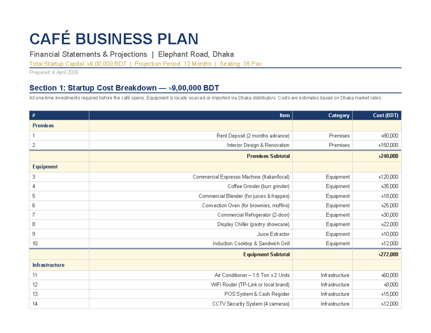This screenshot has width=431, height=333.
Task: Click the Section 1: Startup Cost Breakdown heading
Action: [x=124, y=88]
